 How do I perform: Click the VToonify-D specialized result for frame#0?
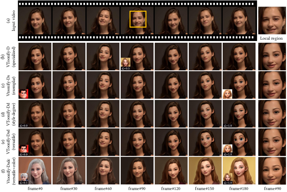(35, 57)
